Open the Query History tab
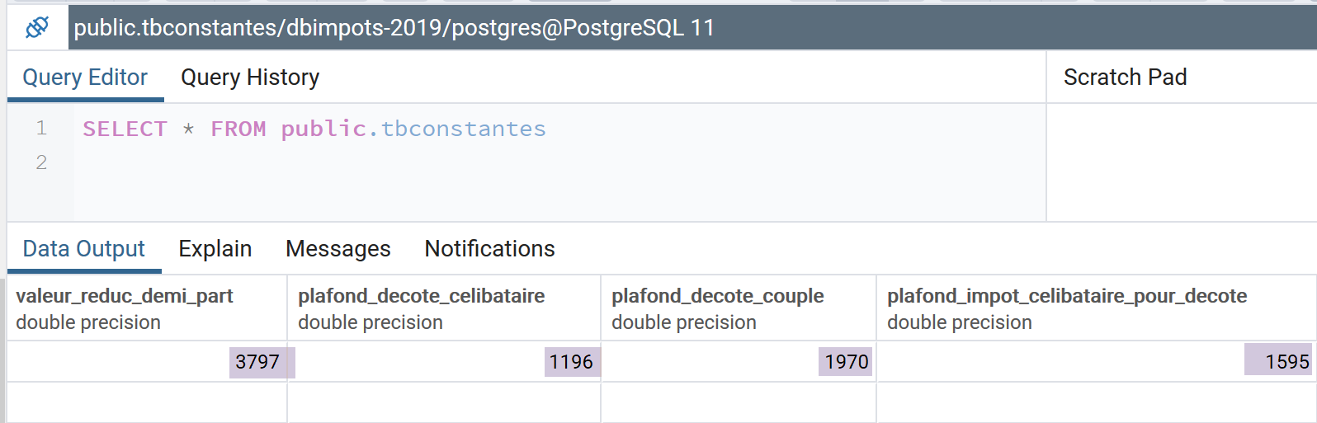Image resolution: width=1317 pixels, height=423 pixels. [x=250, y=78]
